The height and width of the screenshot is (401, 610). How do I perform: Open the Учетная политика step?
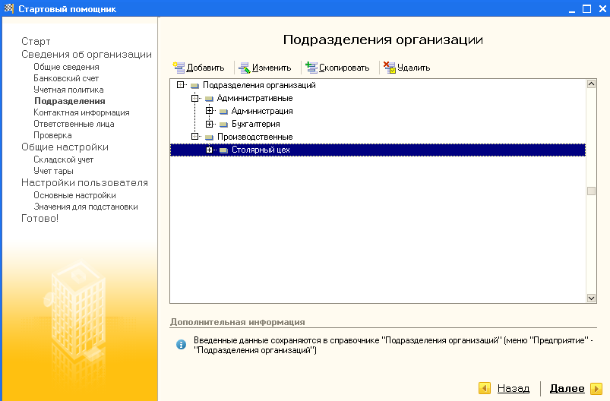pos(68,90)
